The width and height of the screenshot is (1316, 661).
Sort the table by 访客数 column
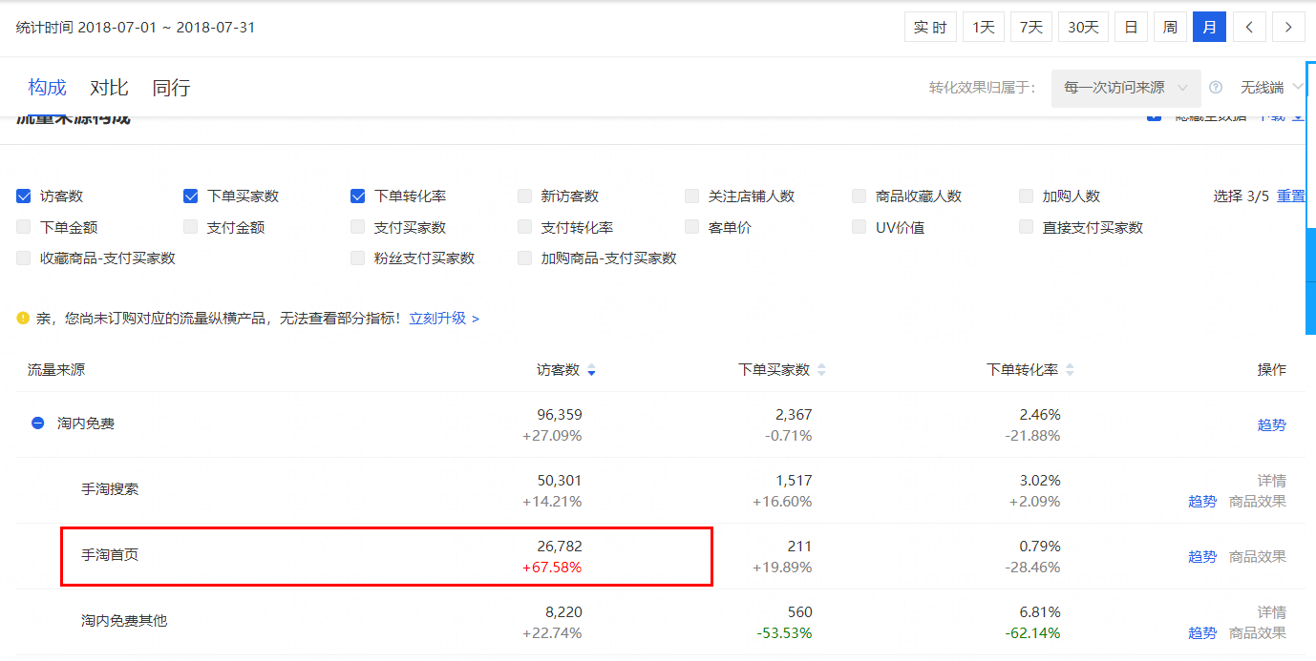pyautogui.click(x=591, y=369)
